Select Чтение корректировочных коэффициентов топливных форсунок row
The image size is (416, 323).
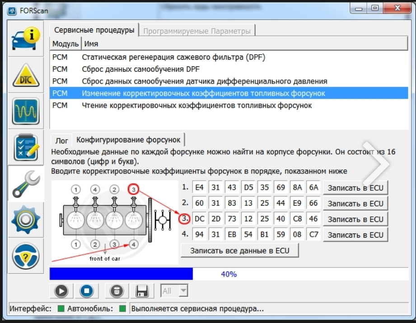pos(229,105)
